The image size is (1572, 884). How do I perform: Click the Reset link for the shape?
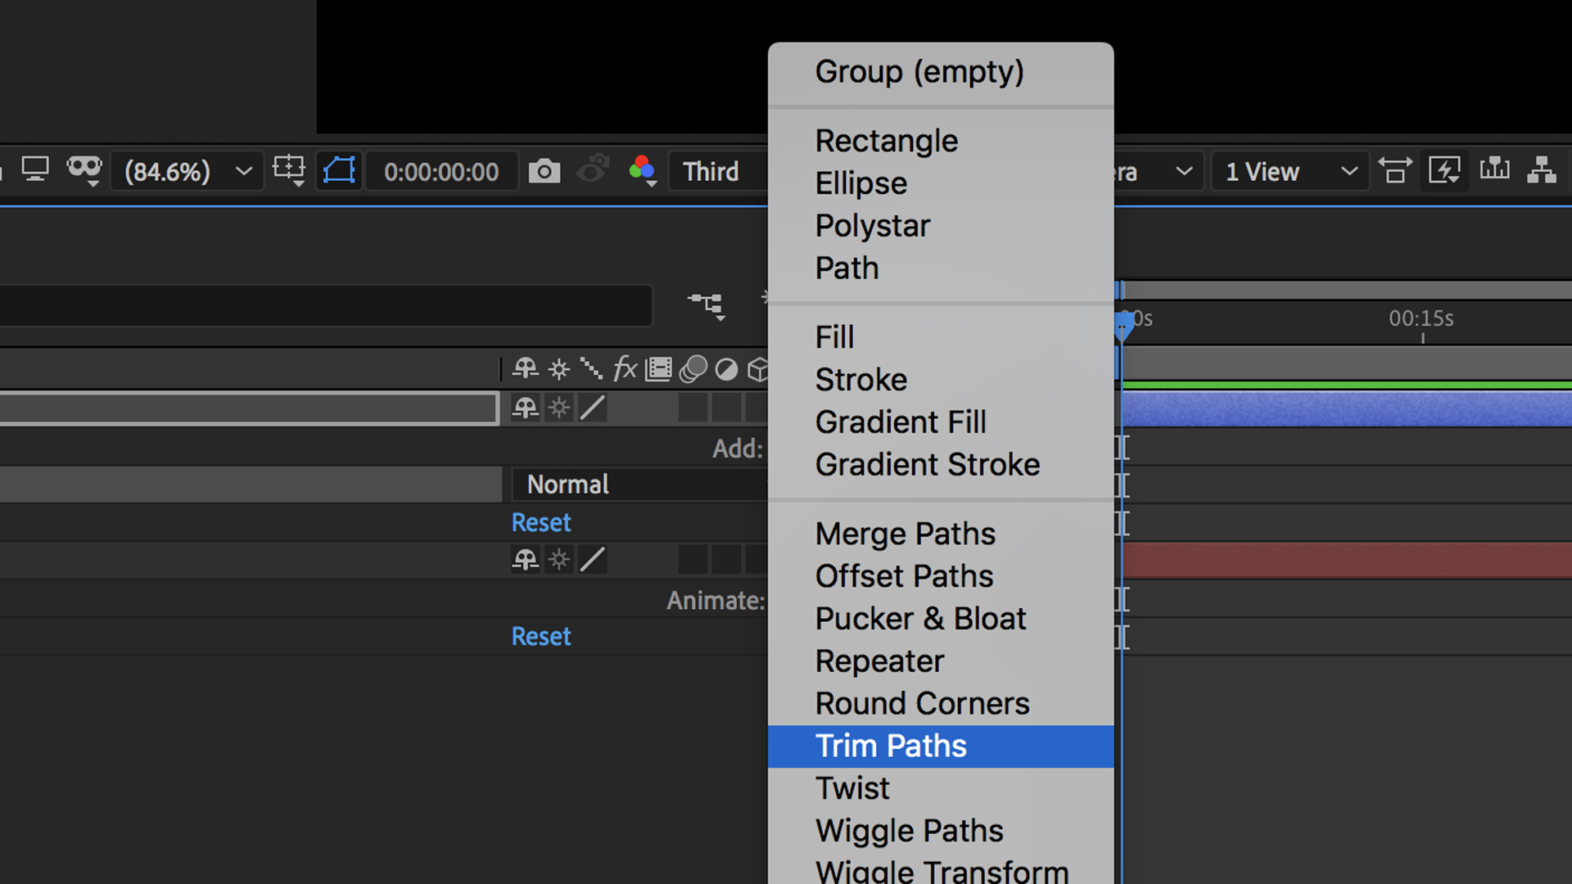click(x=540, y=521)
